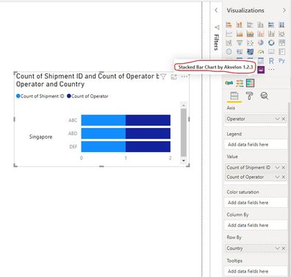Open dropdown for Count of Operator field

[277, 177]
